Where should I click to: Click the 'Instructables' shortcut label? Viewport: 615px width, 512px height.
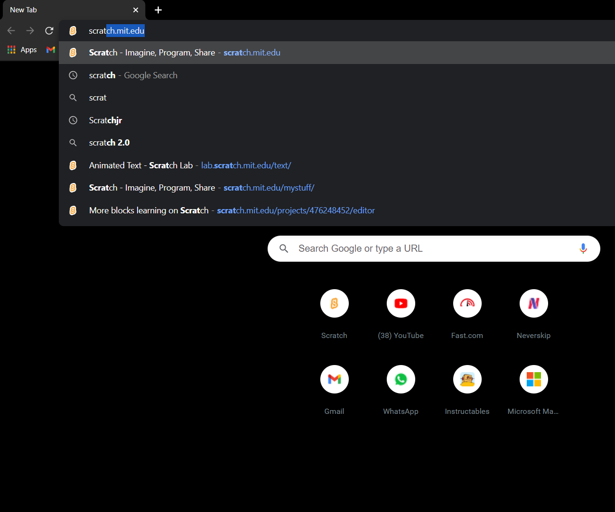[467, 411]
